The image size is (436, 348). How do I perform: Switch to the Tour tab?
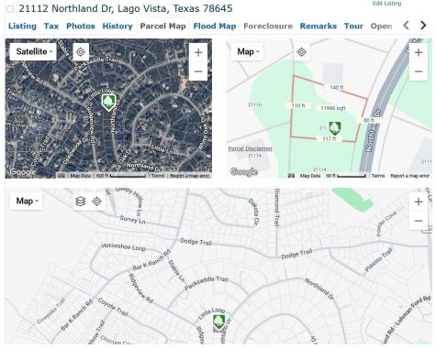tap(353, 26)
